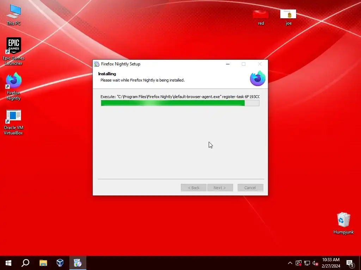Click 'Please wait while Firefox Nightly' message
361x270 pixels.
pyautogui.click(x=142, y=80)
